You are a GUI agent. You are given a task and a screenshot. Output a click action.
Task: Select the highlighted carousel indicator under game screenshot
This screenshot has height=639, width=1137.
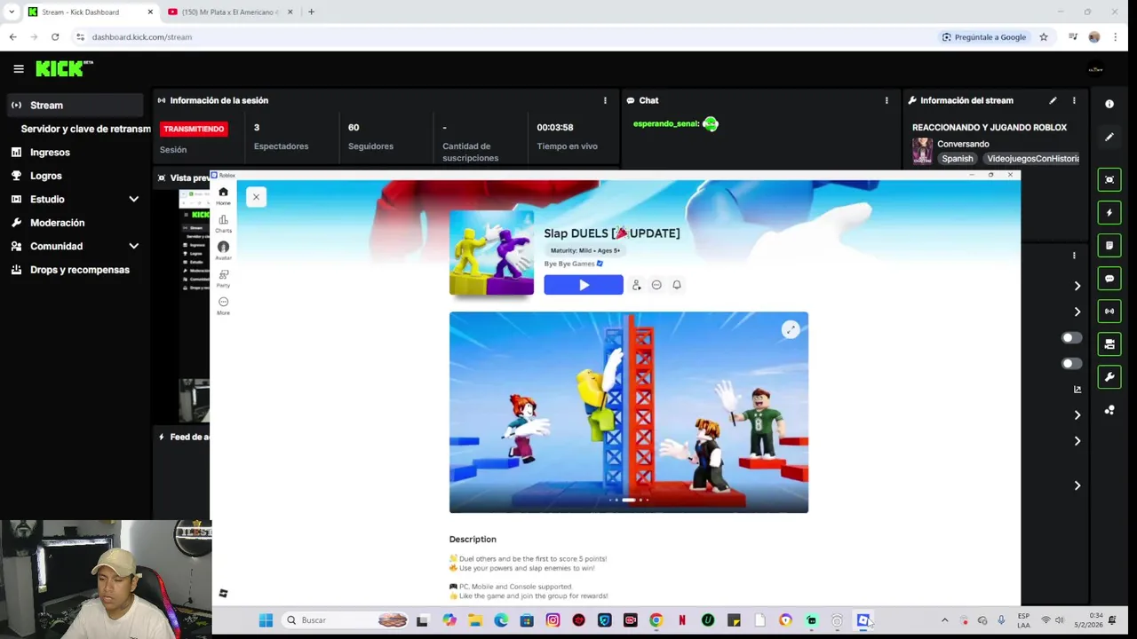(x=629, y=500)
